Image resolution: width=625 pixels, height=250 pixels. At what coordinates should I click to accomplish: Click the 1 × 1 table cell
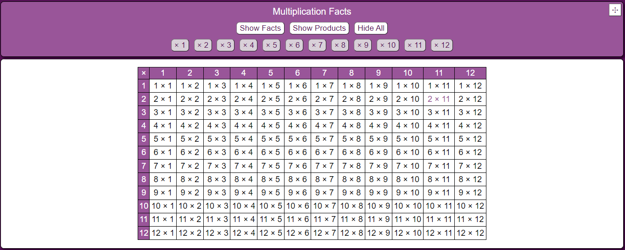163,86
